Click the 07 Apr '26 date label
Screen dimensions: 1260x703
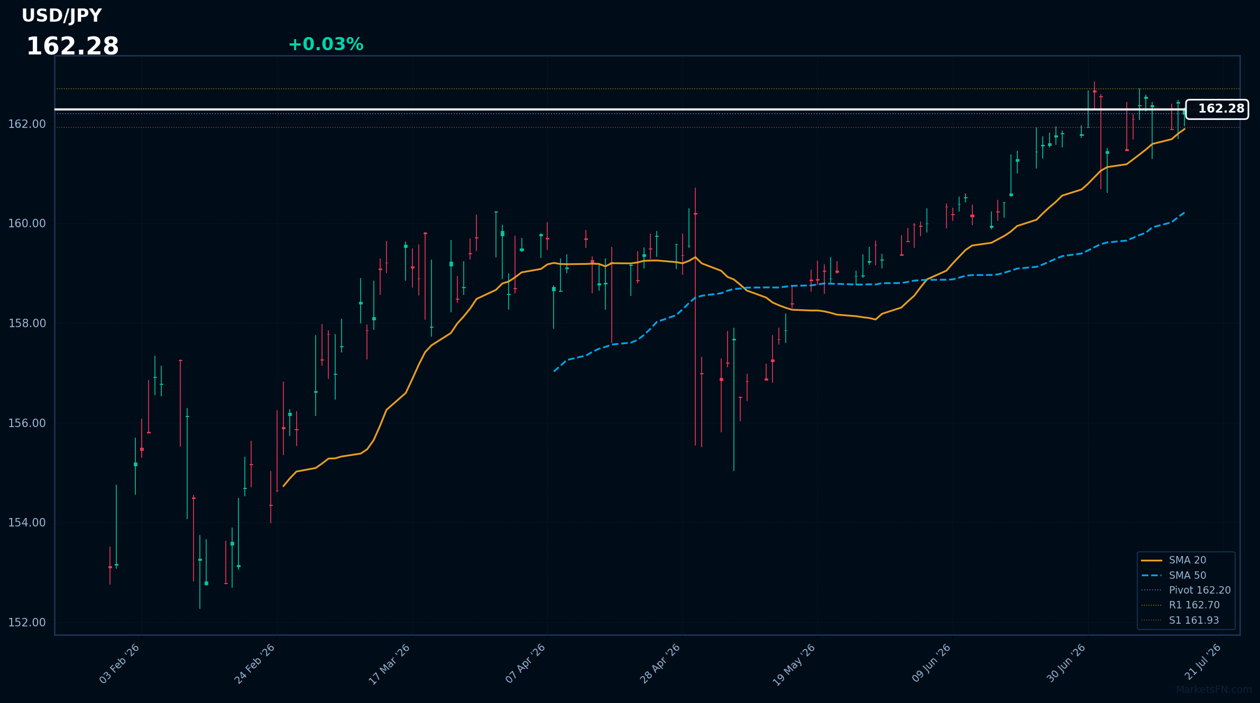526,663
